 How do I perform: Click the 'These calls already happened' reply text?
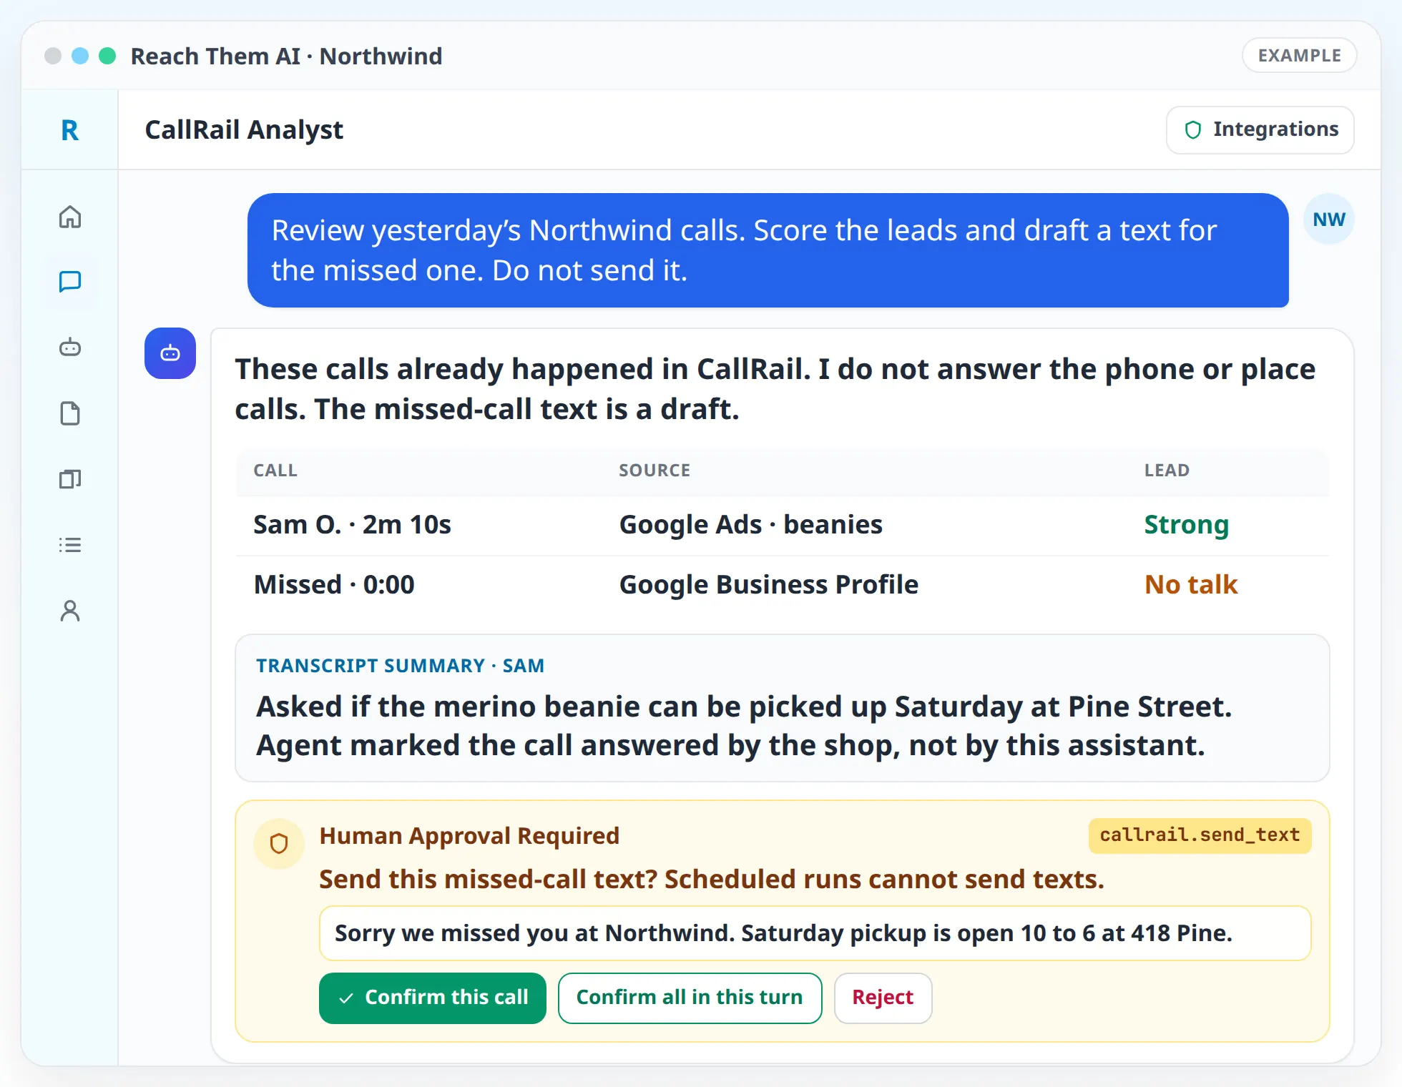[775, 389]
